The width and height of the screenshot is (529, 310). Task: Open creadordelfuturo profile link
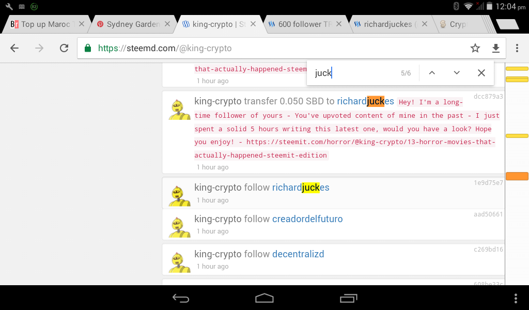click(x=307, y=219)
